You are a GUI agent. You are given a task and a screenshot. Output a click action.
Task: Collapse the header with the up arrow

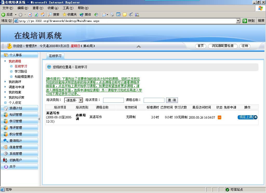click(x=139, y=47)
